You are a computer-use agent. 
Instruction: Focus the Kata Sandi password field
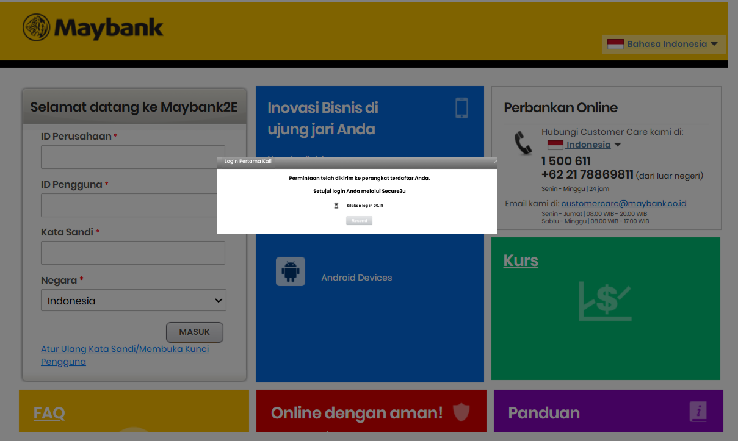click(133, 253)
